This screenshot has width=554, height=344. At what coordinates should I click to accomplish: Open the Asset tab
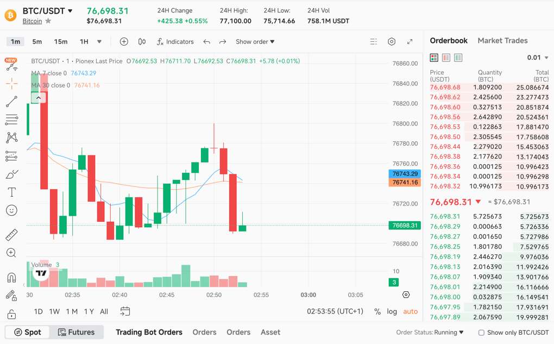270,333
